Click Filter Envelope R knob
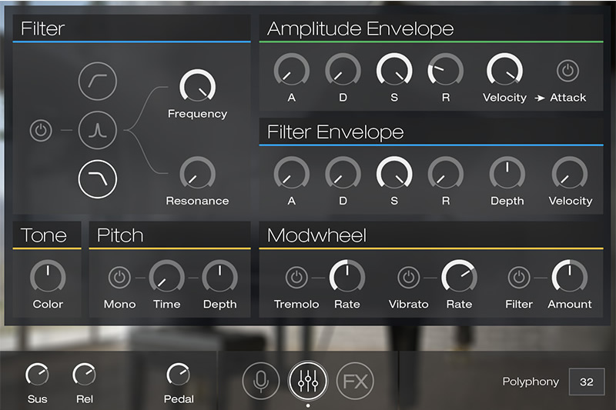The width and height of the screenshot is (616, 410). [446, 174]
